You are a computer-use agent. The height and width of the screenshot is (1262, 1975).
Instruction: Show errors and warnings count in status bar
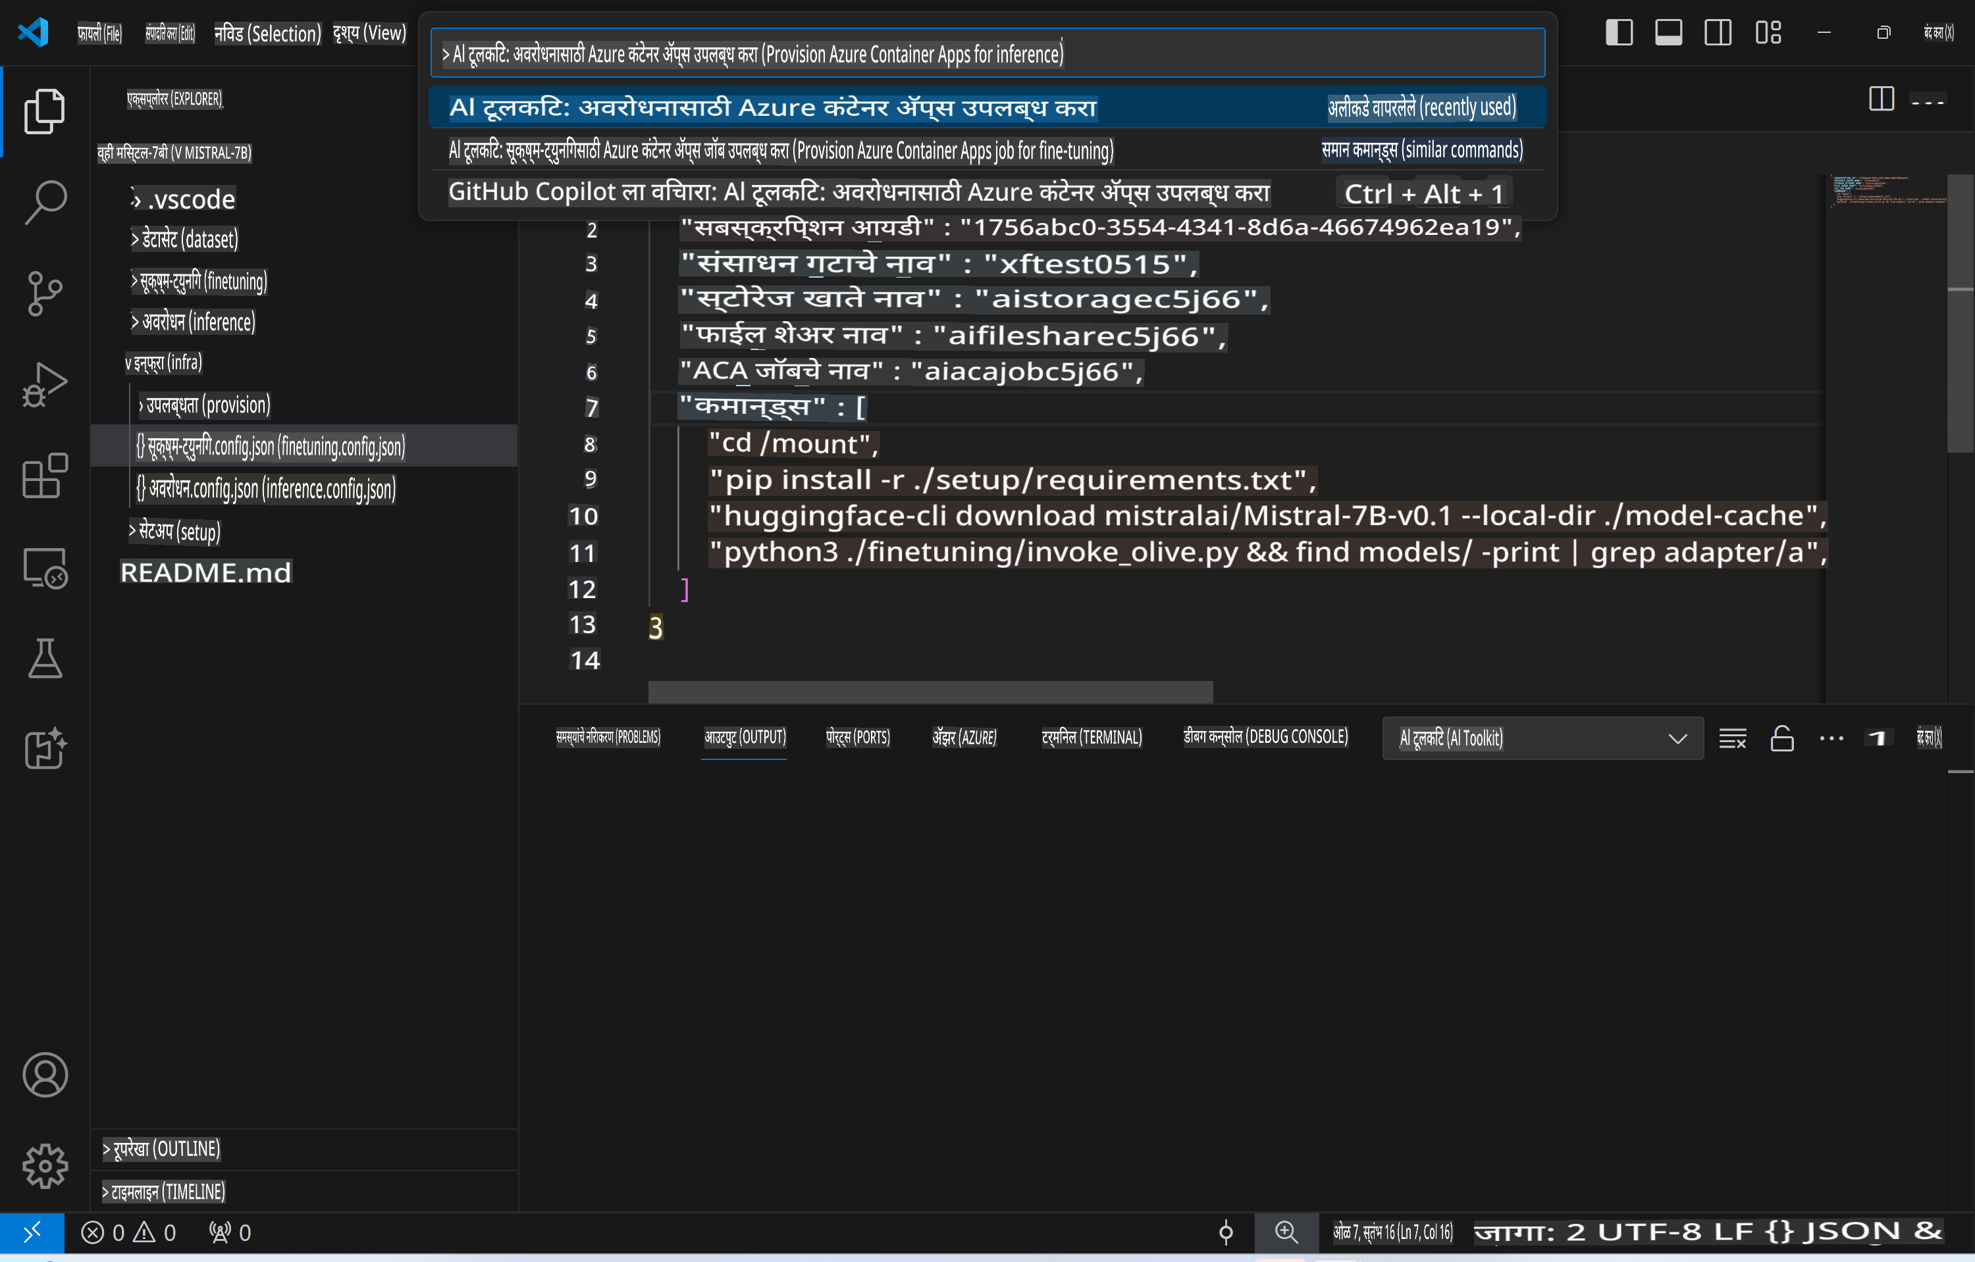(x=129, y=1232)
